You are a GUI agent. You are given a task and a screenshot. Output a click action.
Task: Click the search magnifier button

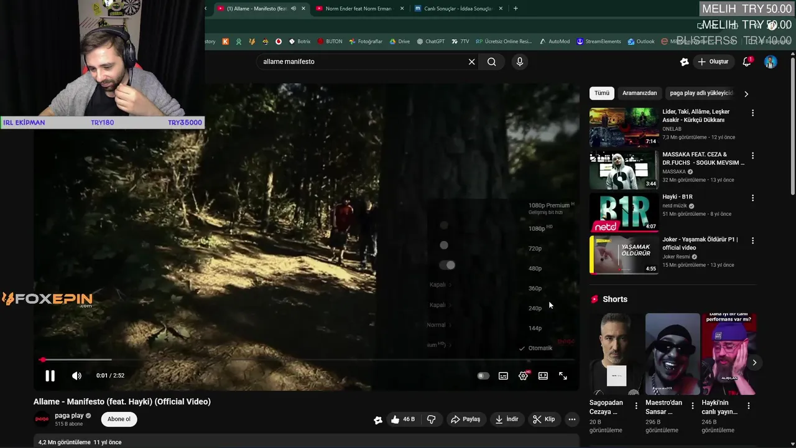[x=491, y=62]
